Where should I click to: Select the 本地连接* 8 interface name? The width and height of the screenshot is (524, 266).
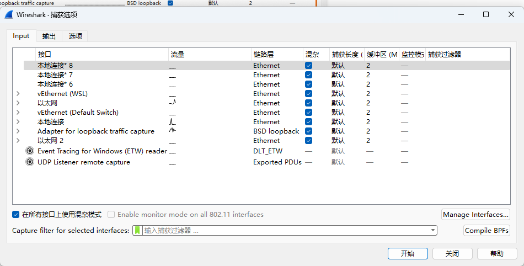coord(55,66)
